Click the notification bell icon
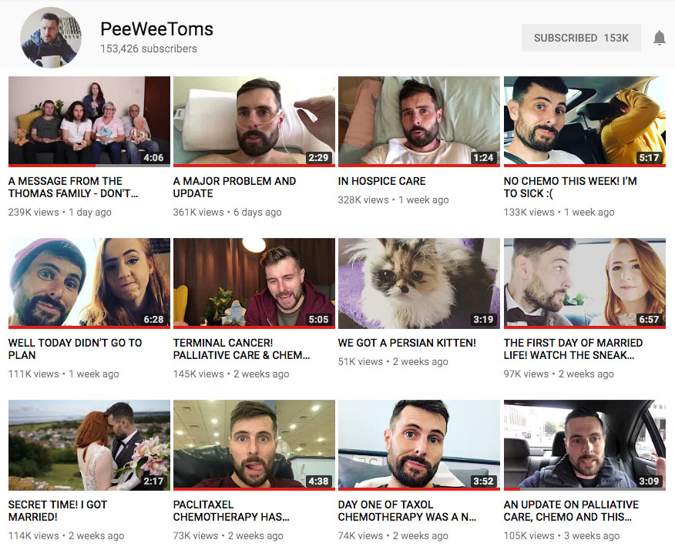 point(659,38)
